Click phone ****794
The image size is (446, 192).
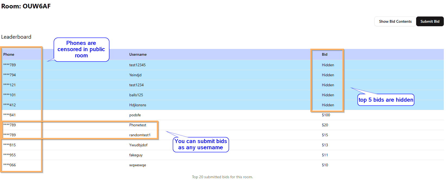coord(9,75)
